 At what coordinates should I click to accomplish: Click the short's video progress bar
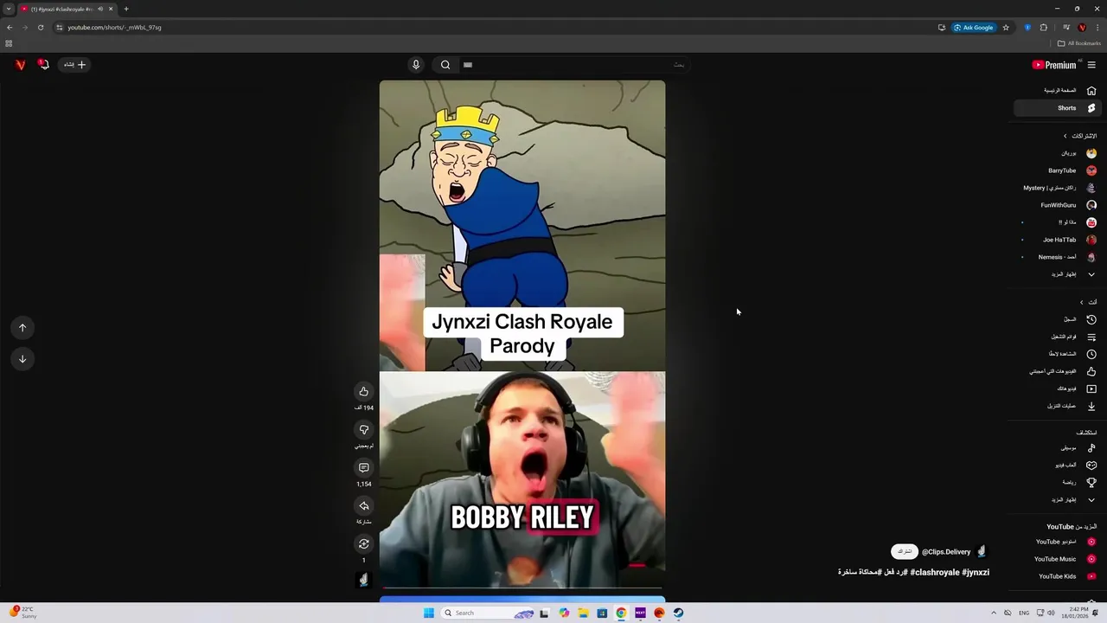522,588
